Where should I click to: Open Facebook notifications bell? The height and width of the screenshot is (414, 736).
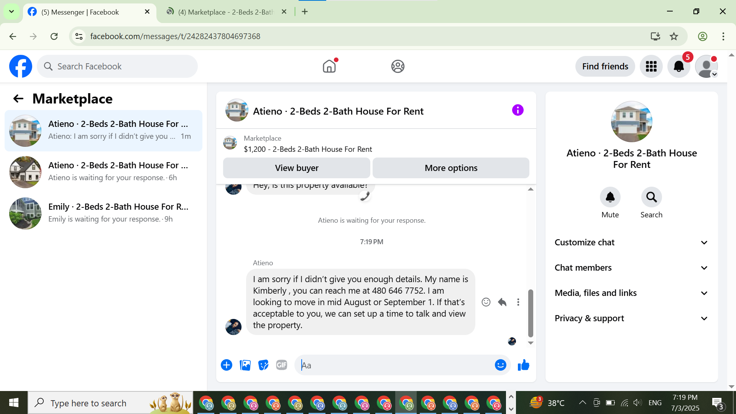point(678,66)
